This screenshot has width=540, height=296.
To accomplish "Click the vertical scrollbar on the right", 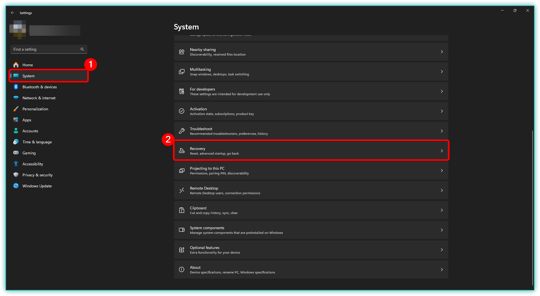I will coord(533,206).
